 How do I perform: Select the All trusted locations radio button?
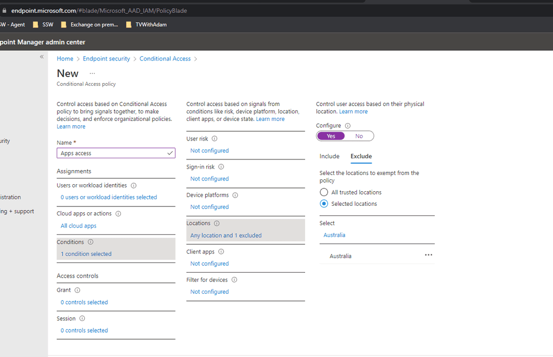tap(323, 192)
